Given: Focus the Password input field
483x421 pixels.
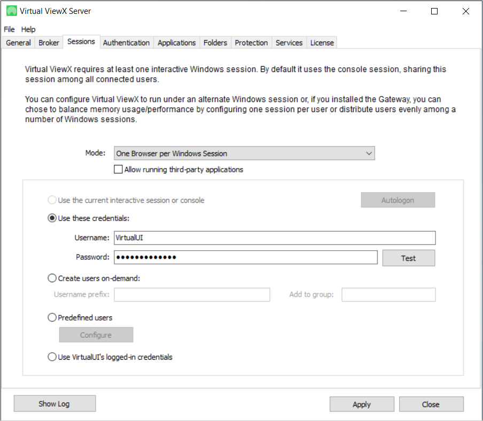Looking at the screenshot, I should click(245, 258).
